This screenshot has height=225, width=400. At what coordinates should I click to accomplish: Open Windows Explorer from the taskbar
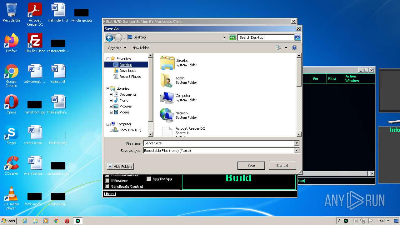pos(35,221)
